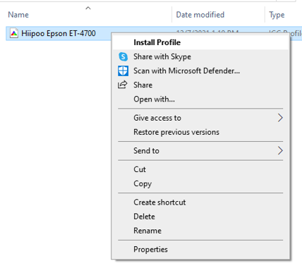Select Share with Skype

[200, 56]
